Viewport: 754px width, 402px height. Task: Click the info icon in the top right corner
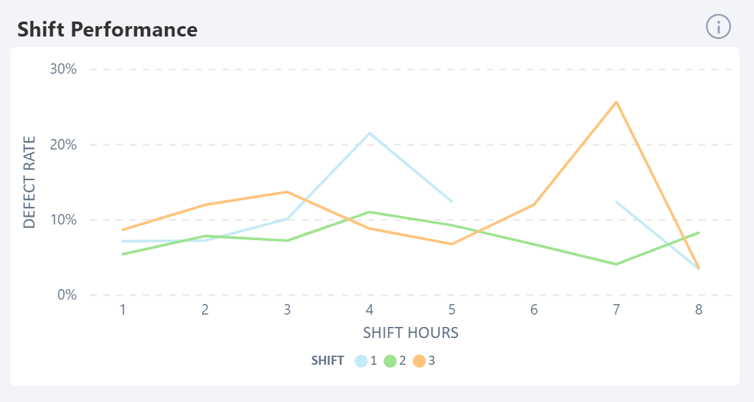(717, 27)
